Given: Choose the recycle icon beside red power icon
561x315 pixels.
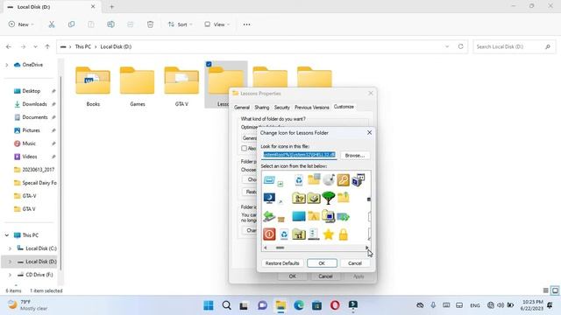Looking at the screenshot, I should click(x=284, y=234).
